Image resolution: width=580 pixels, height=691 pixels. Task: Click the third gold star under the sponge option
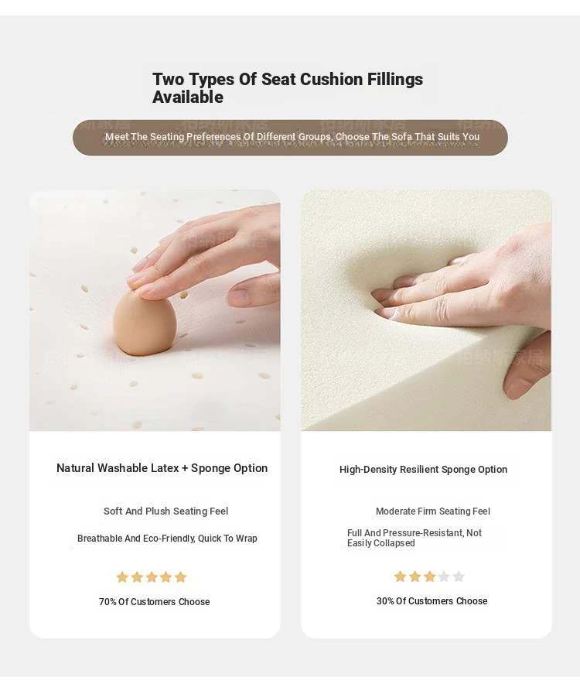tap(430, 576)
